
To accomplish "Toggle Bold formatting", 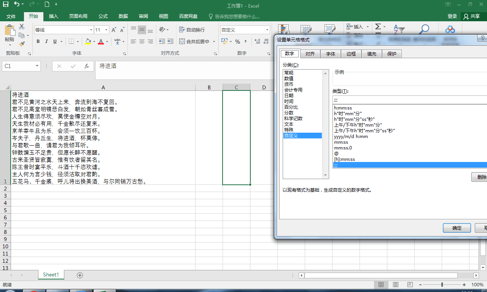I will (38, 41).
